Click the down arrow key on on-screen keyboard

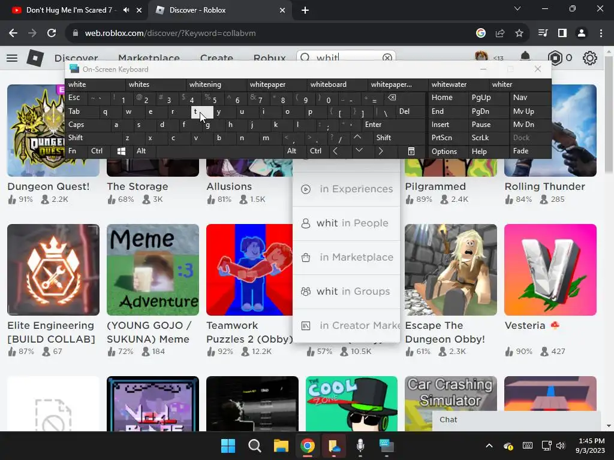[x=359, y=150]
